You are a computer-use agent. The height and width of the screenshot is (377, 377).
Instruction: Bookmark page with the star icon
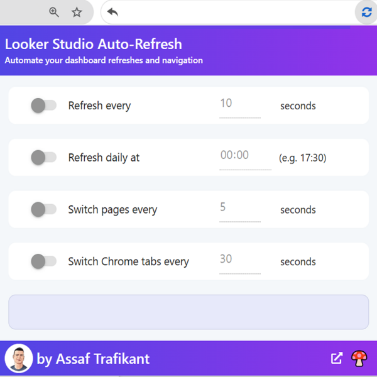click(x=77, y=12)
